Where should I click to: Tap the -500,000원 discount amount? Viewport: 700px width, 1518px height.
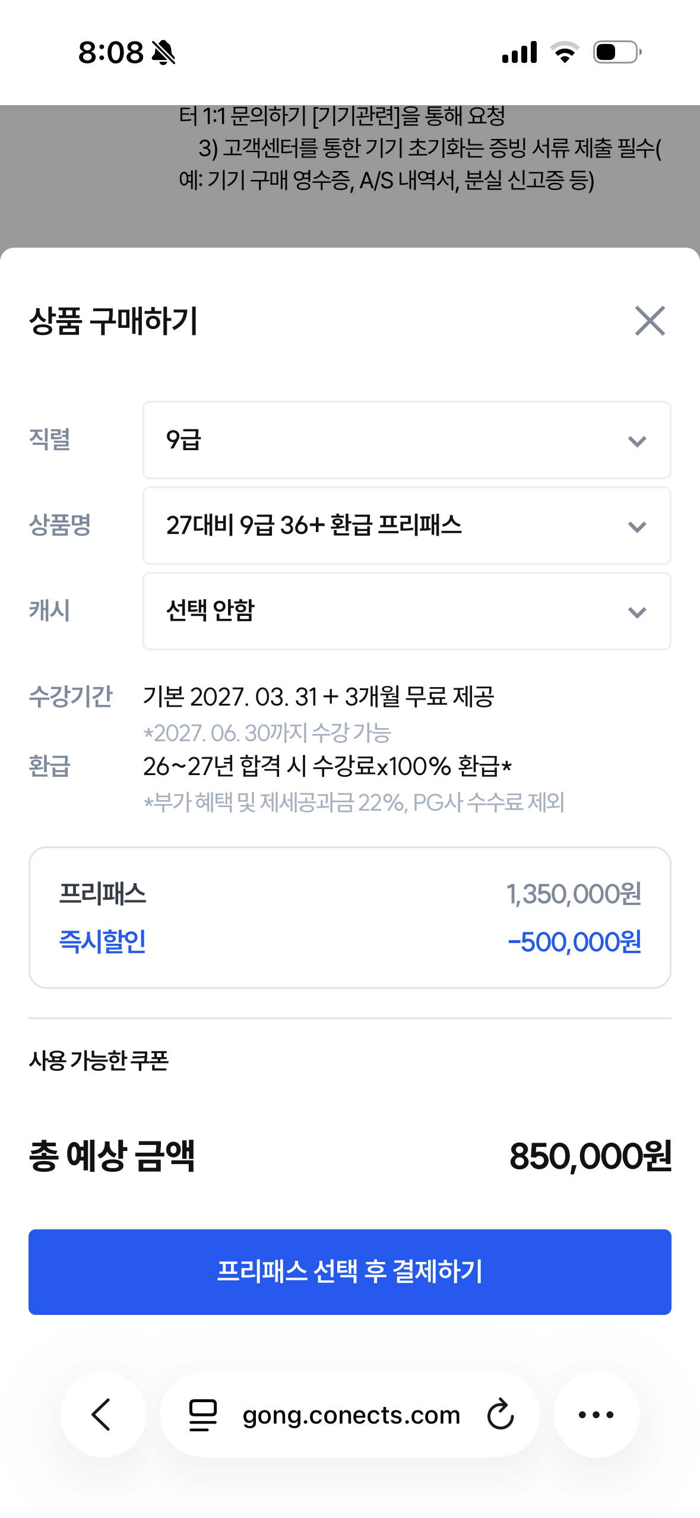pyautogui.click(x=574, y=942)
